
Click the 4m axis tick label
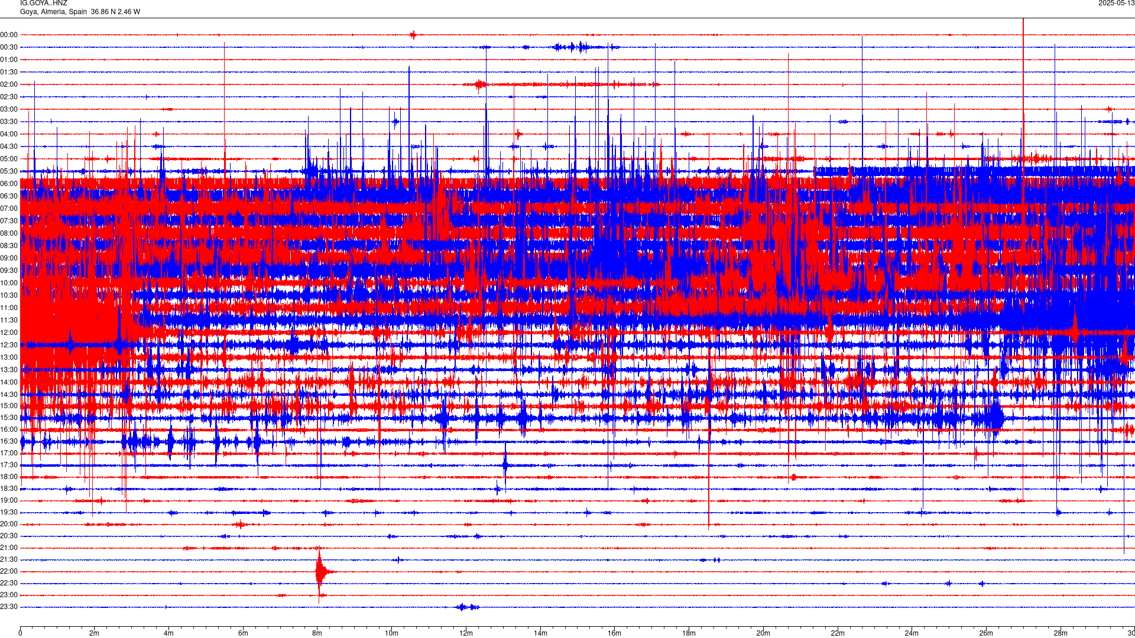[168, 633]
